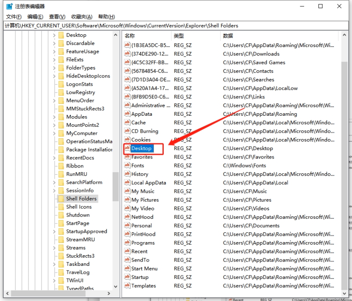352x301 pixels.
Task: Click the folder icon of LogonStats key
Action: [x=61, y=84]
